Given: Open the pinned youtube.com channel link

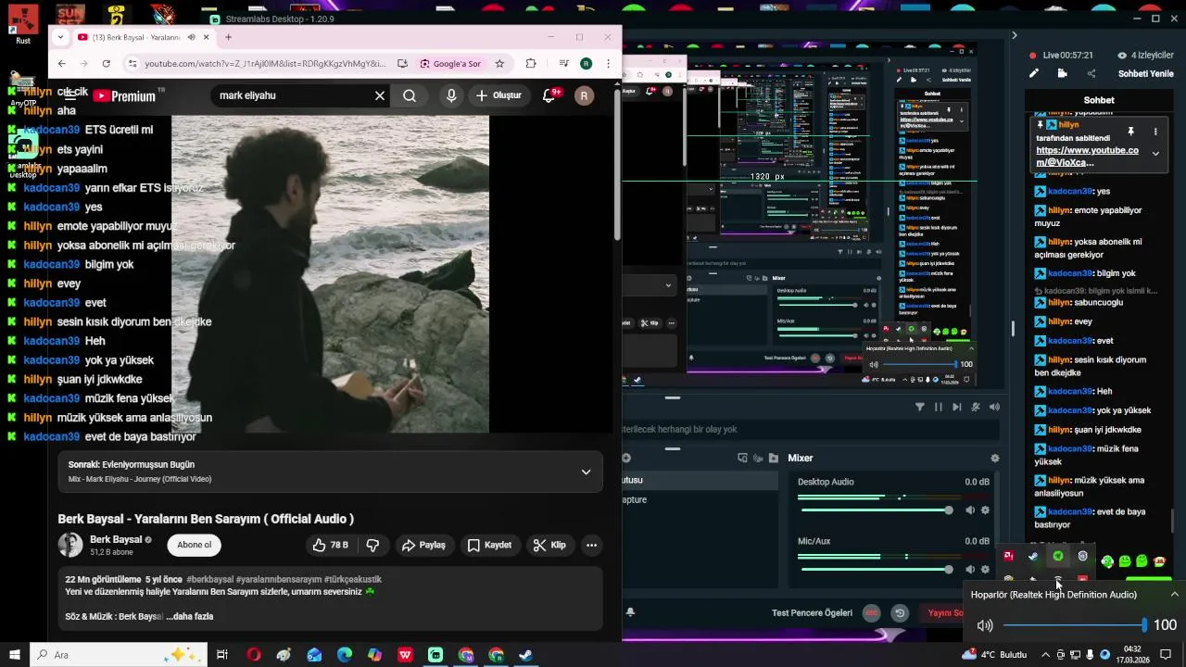Looking at the screenshot, I should 1087,157.
